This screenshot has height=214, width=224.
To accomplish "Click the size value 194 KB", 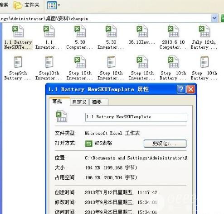I will click(x=111, y=167).
